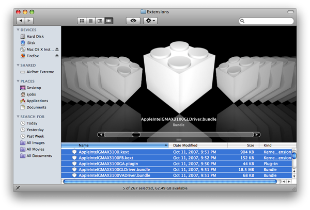This screenshot has width=310, height=210.
Task: Sort by Date Modified column
Action: click(x=198, y=146)
